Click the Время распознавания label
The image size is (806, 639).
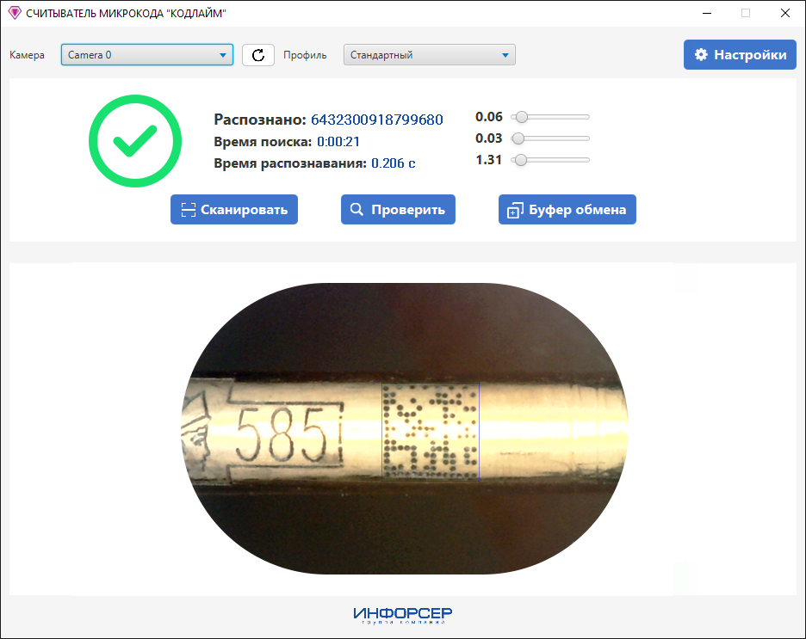(290, 163)
